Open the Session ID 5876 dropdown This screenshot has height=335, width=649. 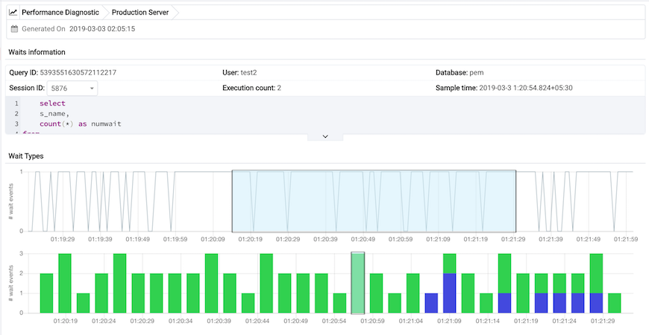pyautogui.click(x=72, y=89)
